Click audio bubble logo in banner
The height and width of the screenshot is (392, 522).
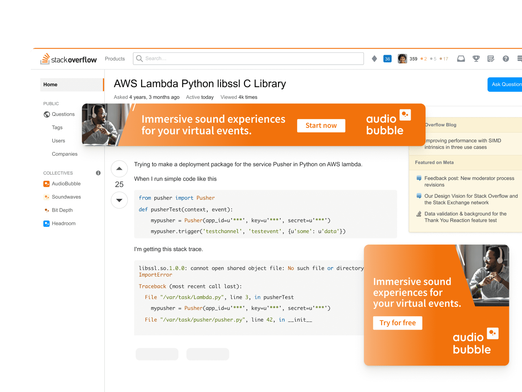coord(388,123)
